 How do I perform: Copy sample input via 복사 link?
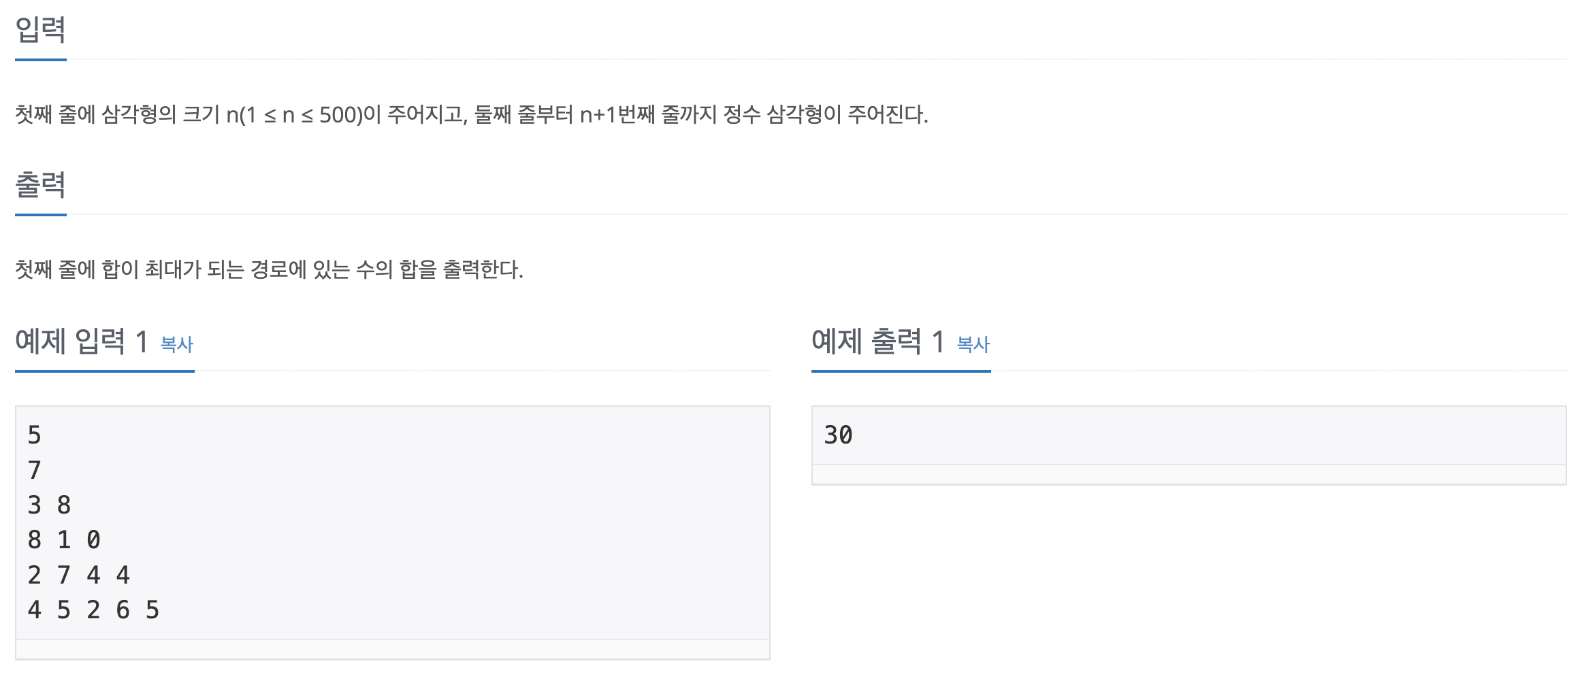click(177, 344)
